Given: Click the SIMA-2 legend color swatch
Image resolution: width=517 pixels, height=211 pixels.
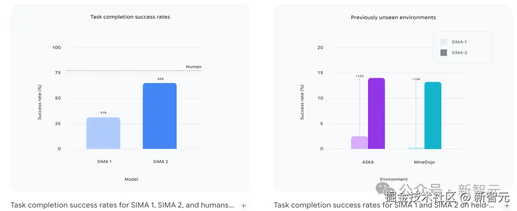Looking at the screenshot, I should coord(444,53).
